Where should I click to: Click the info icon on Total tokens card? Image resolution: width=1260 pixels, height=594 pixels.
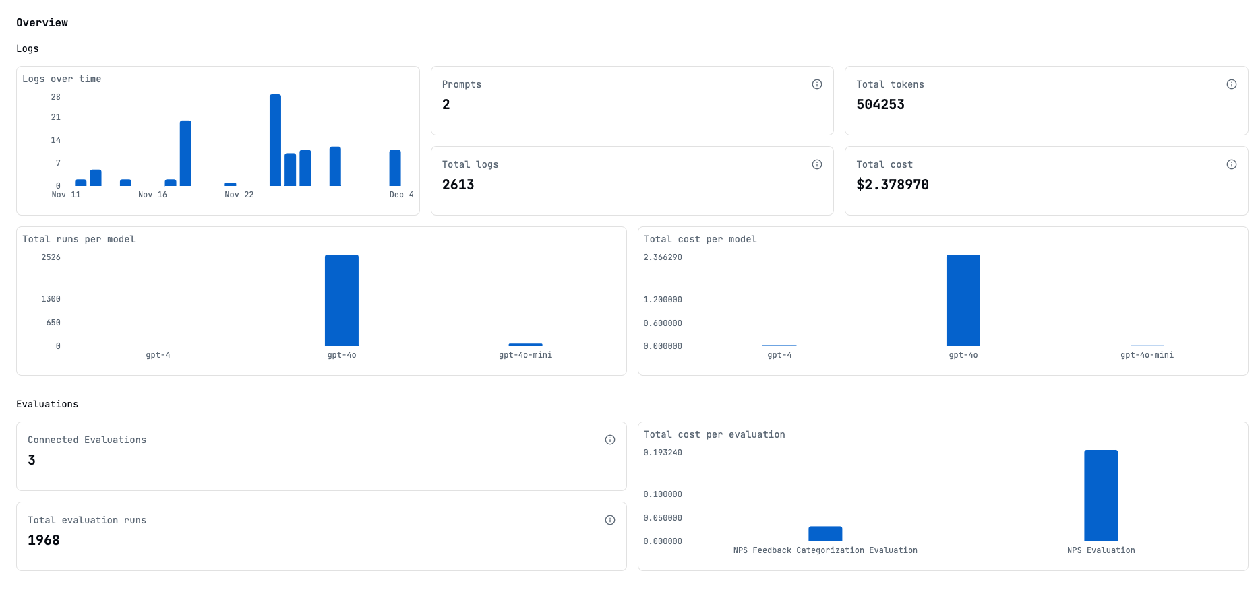(x=1231, y=84)
